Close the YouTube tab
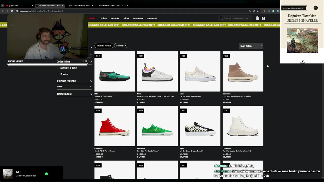Screen dimensions: 324x182 pos(32,6)
